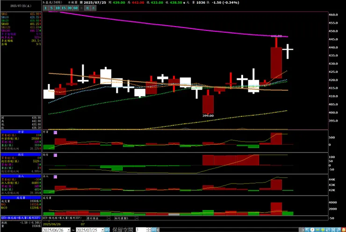Viewport: 346px width, 232px height.
Task: Switch chart to 60-minute interval
Action: pos(75,8)
